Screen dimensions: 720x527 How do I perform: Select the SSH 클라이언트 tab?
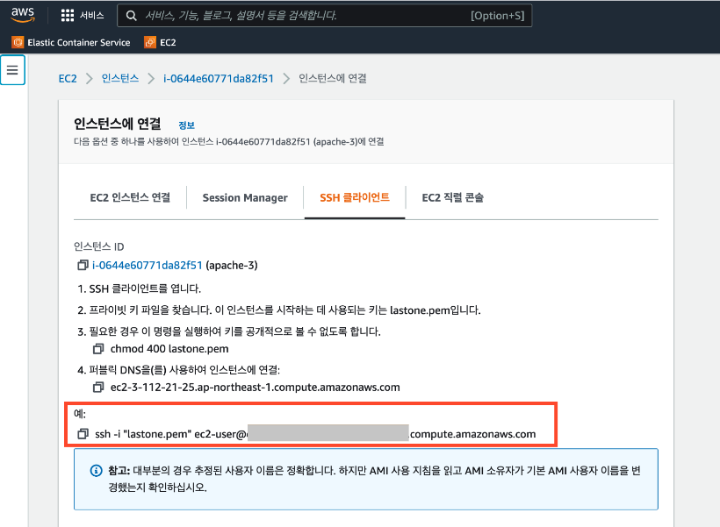pyautogui.click(x=355, y=197)
